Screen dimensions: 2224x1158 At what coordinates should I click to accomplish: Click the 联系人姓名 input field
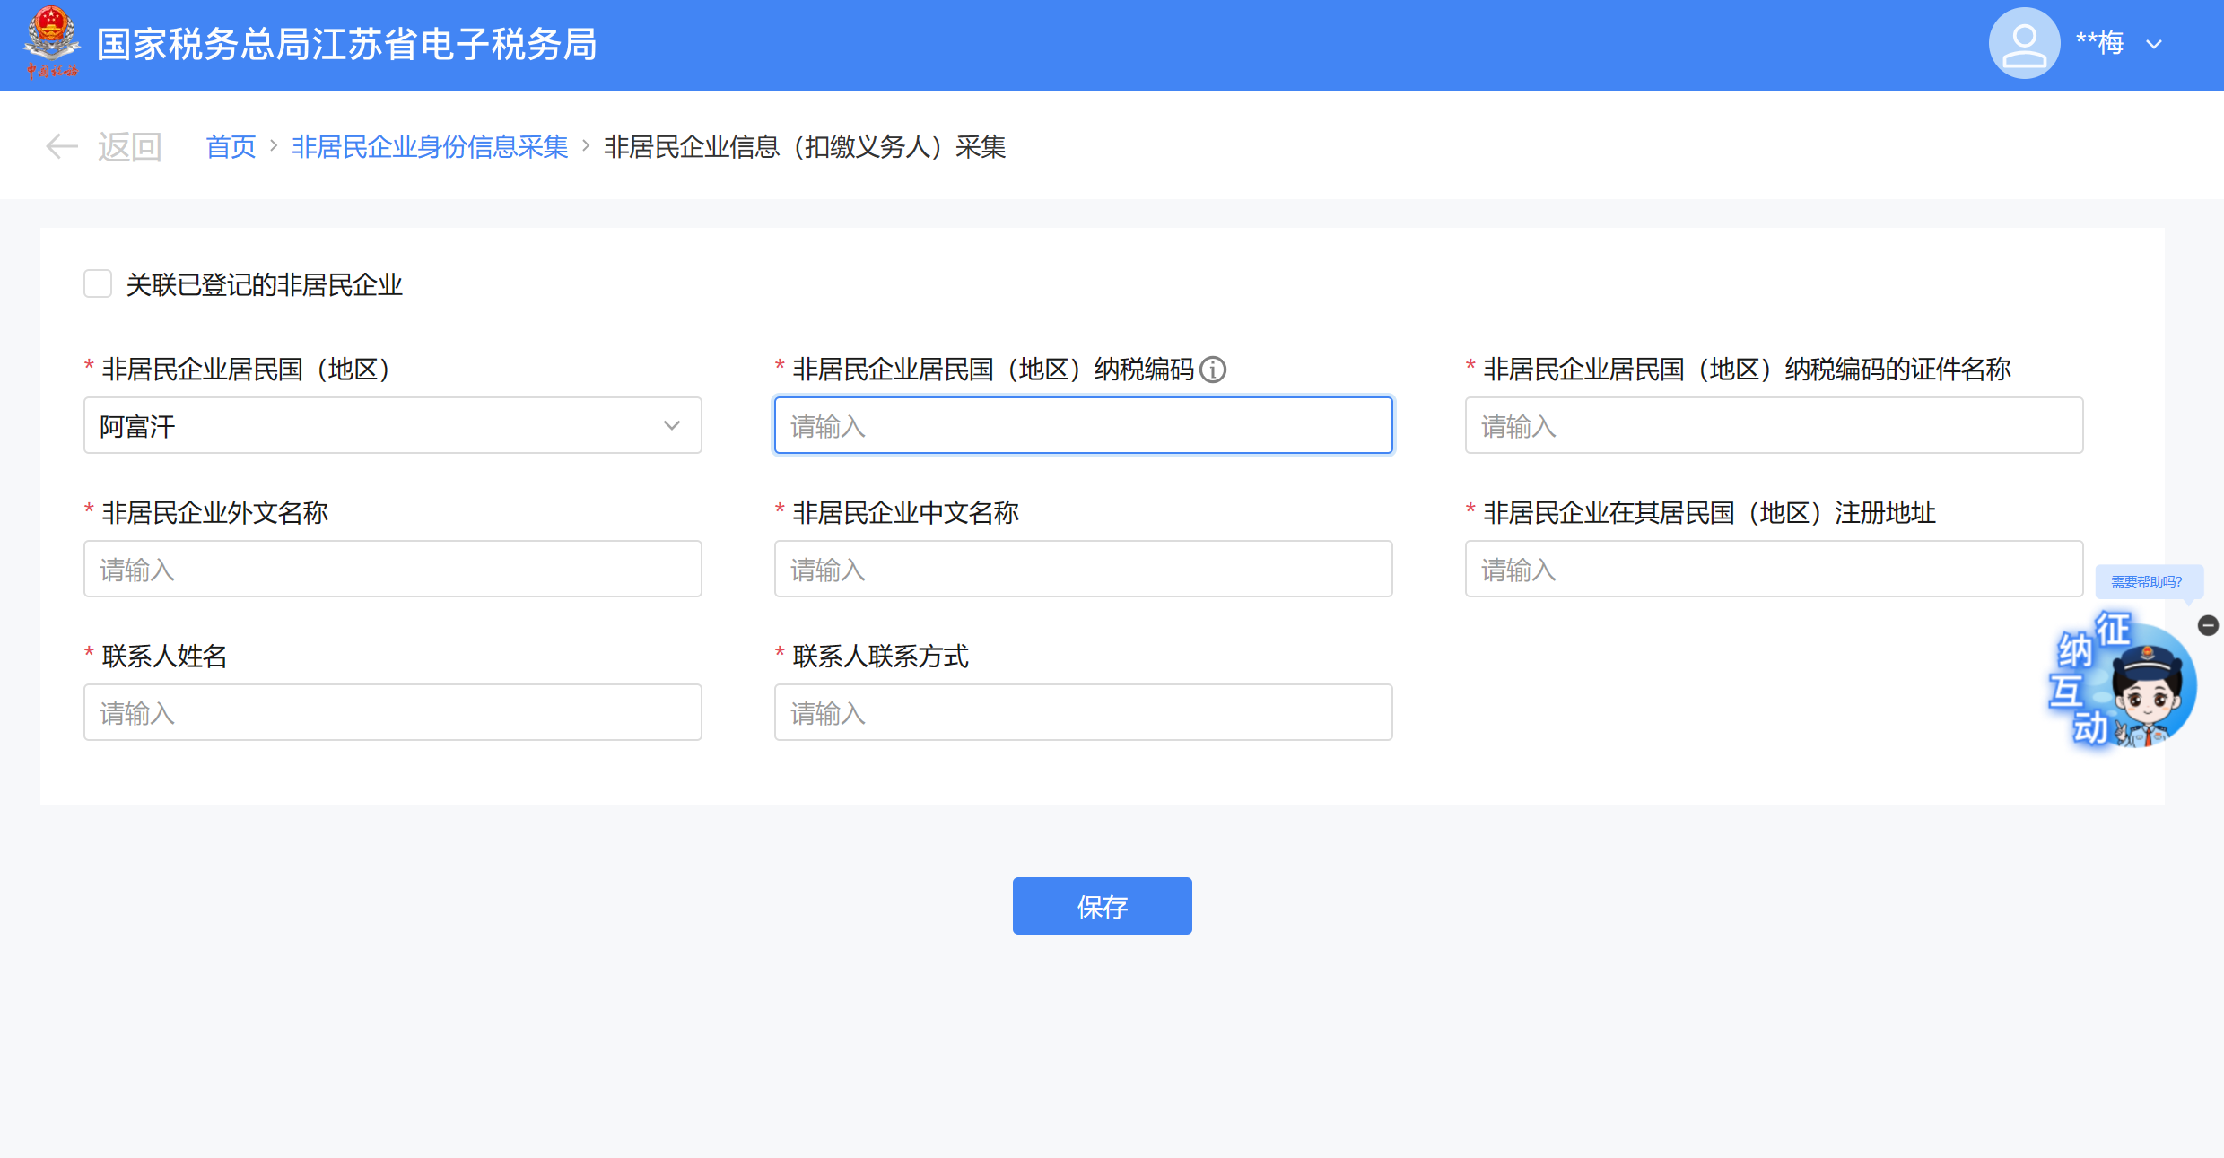point(392,712)
